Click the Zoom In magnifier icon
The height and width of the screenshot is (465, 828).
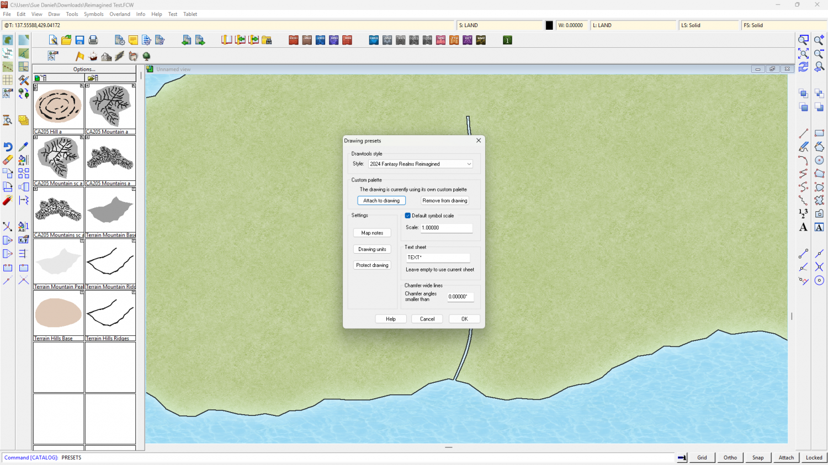819,40
